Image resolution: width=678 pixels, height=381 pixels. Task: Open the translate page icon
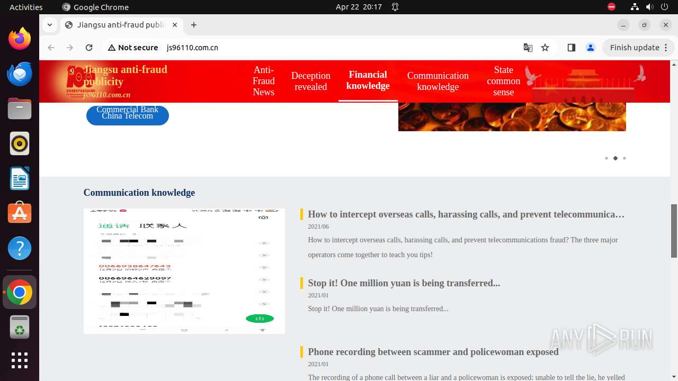pos(528,48)
